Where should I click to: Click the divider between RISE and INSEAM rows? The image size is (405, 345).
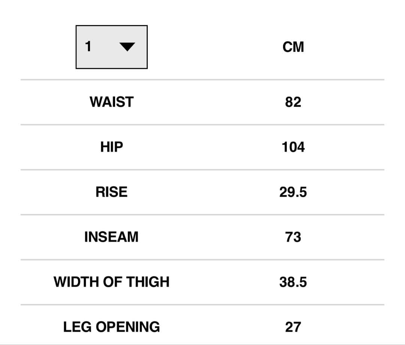(202, 215)
